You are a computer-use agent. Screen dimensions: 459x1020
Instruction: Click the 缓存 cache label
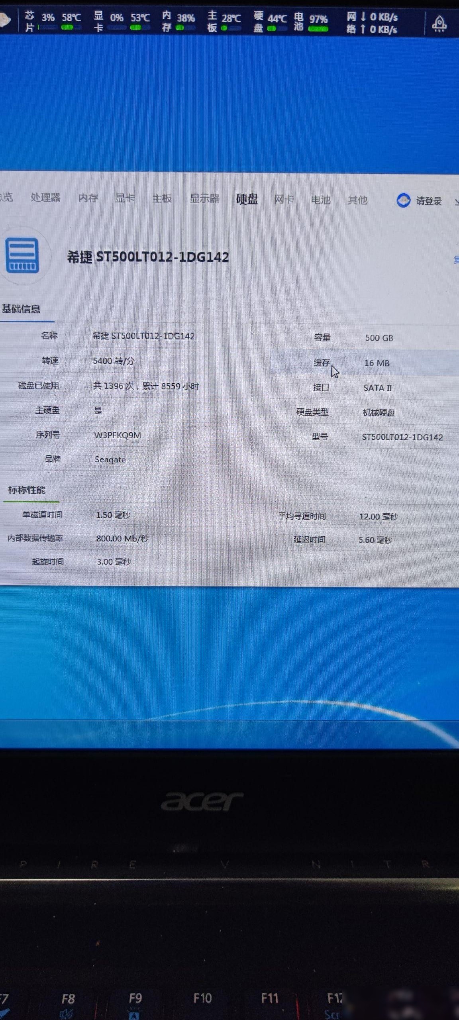click(x=322, y=362)
